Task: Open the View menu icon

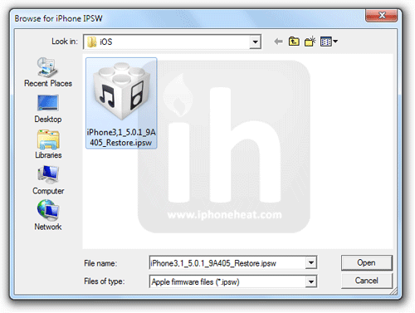Action: 329,42
